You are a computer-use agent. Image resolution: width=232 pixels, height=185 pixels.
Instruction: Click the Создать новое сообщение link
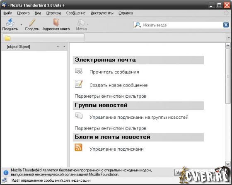click(x=118, y=85)
